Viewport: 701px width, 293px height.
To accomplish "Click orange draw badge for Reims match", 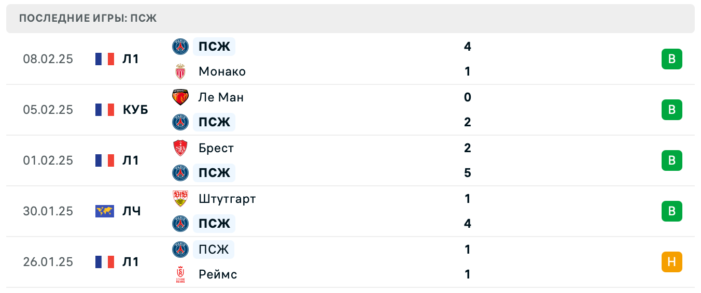I will click(671, 262).
